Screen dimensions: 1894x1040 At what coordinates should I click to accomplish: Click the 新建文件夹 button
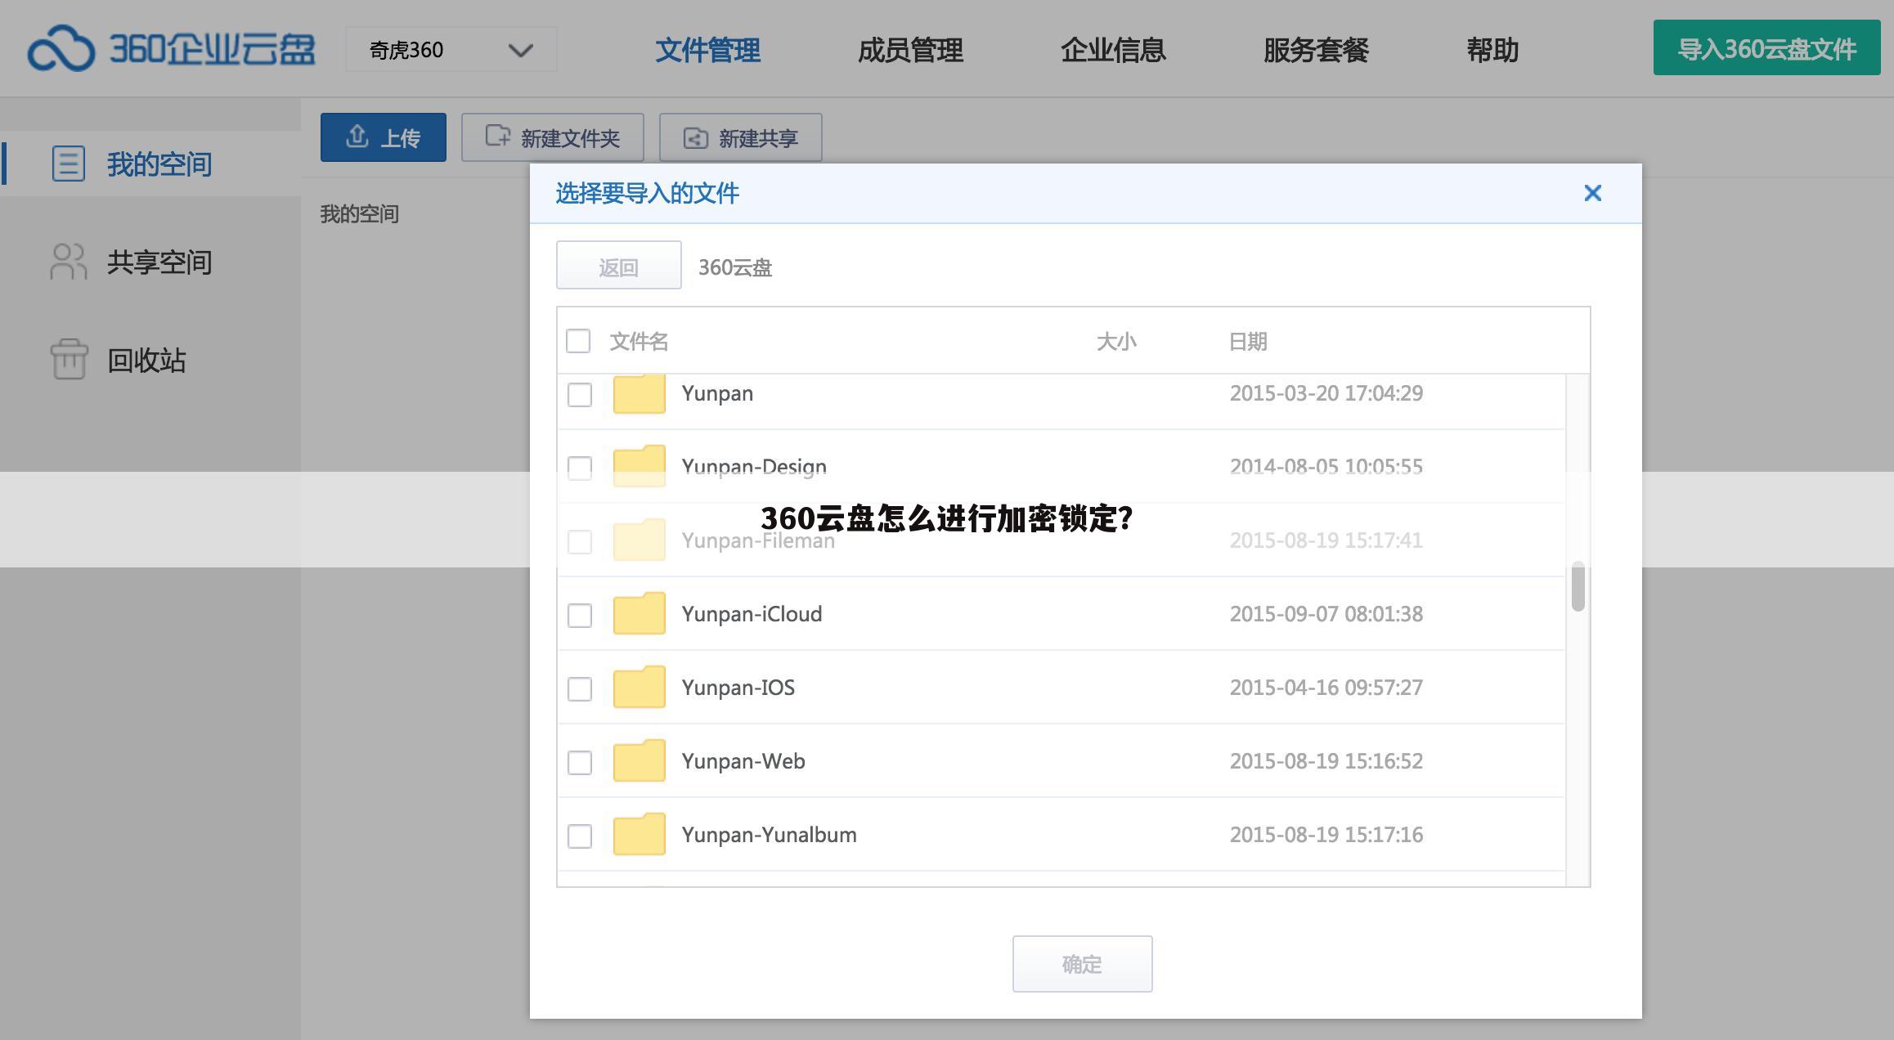[553, 137]
